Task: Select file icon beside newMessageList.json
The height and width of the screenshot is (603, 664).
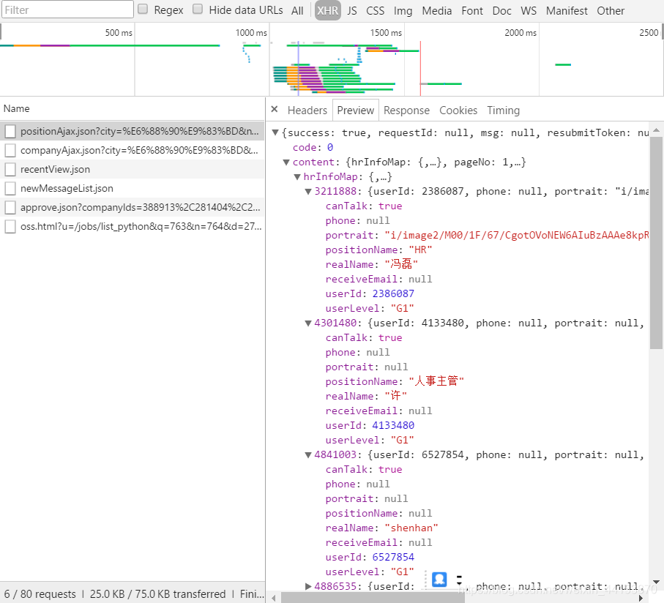Action: point(10,188)
